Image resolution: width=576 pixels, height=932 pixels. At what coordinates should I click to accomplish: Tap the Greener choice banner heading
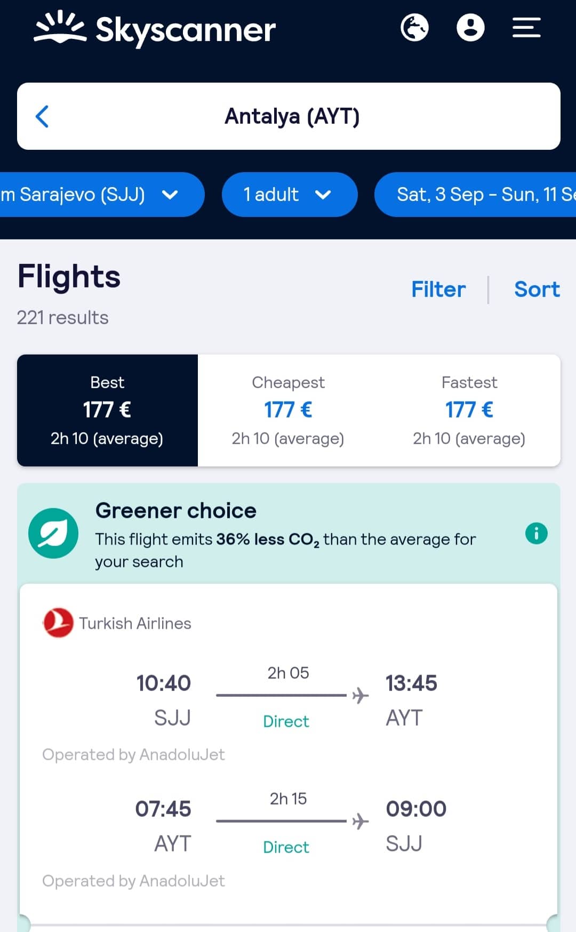point(176,511)
